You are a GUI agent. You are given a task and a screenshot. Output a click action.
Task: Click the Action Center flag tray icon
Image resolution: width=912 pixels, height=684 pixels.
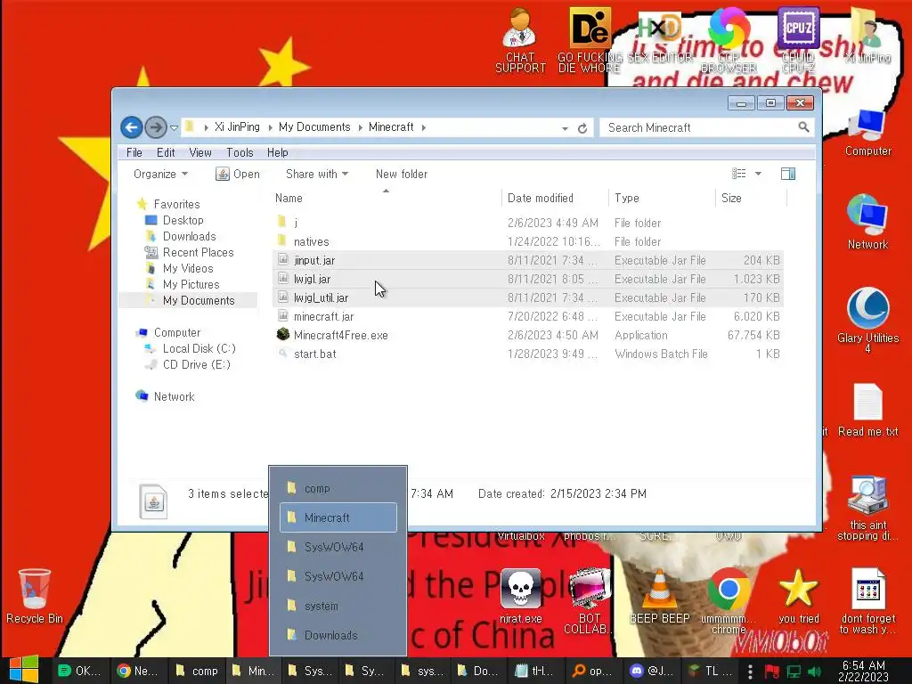tap(772, 672)
